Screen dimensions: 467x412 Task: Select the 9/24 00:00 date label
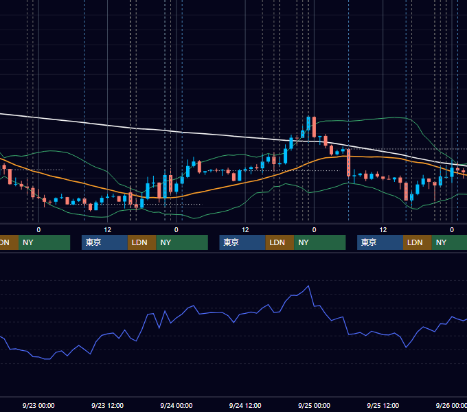tap(176, 405)
